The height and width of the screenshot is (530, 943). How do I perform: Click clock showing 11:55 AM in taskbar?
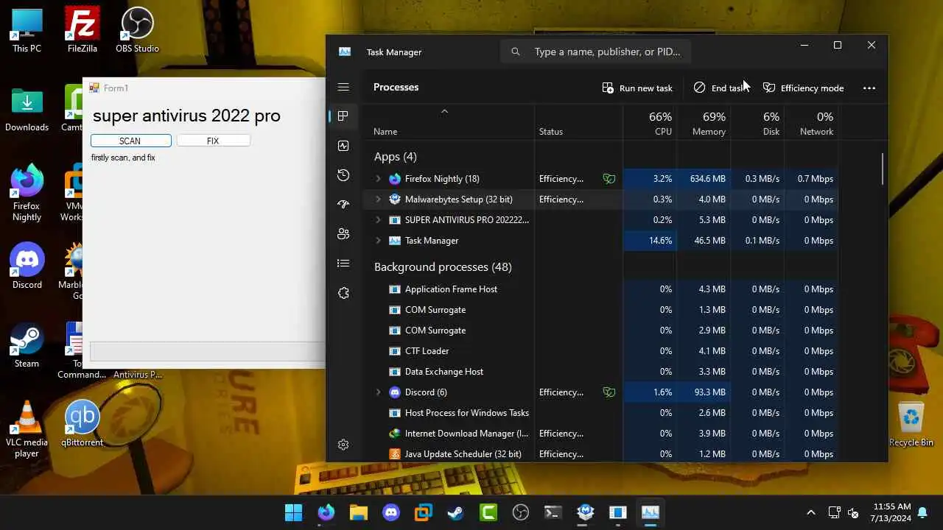[892, 512]
